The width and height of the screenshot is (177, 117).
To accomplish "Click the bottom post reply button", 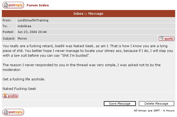I will (x=13, y=112).
